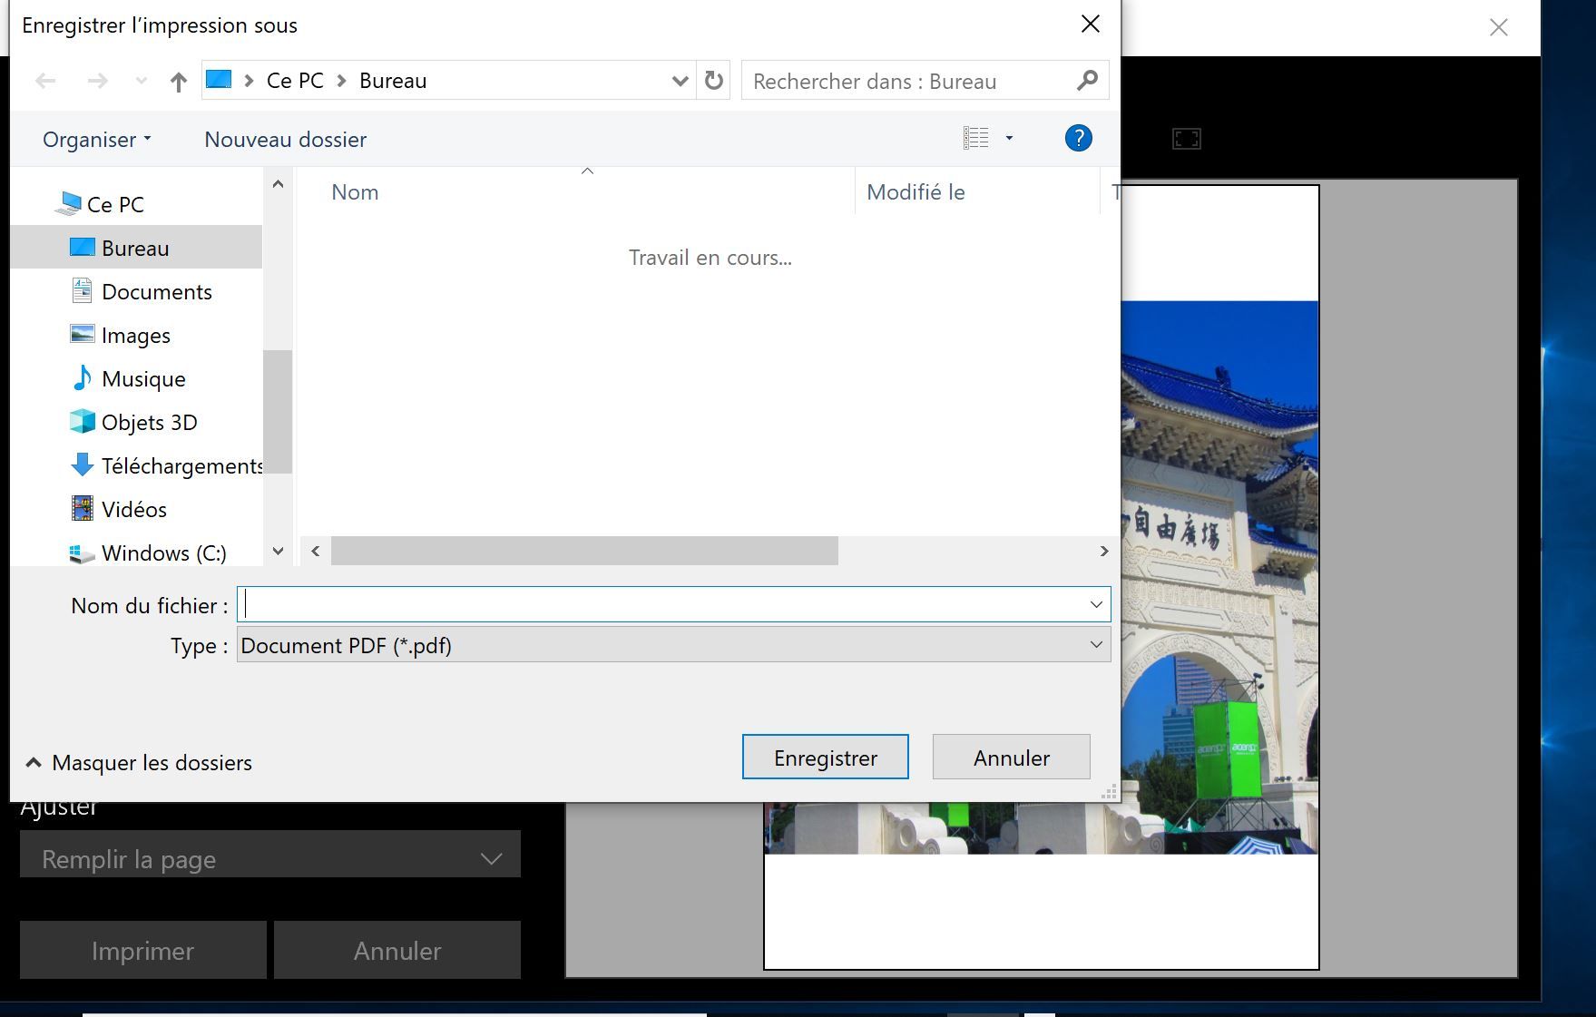Open recent locations dropdown arrow

141,82
